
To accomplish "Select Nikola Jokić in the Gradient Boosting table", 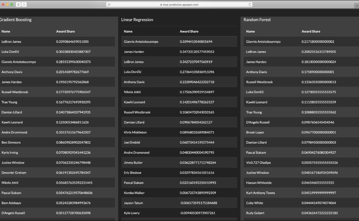I will coord(10,183).
